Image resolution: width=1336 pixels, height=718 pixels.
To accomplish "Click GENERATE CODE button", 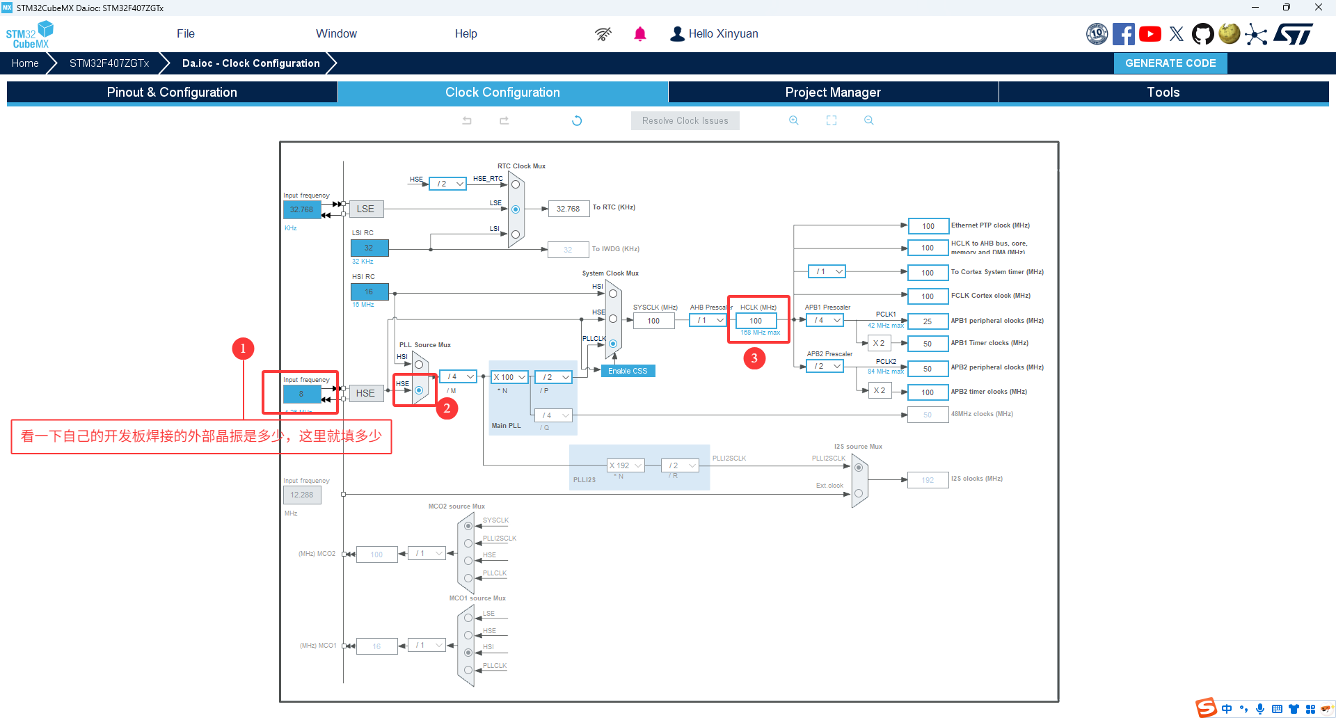I will 1170,63.
